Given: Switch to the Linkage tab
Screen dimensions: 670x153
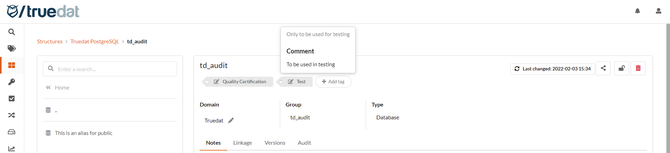Looking at the screenshot, I should [243, 143].
